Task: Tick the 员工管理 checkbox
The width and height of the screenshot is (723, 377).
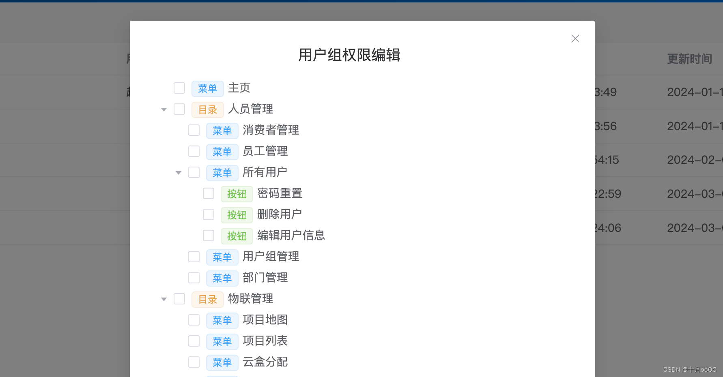Action: (194, 151)
